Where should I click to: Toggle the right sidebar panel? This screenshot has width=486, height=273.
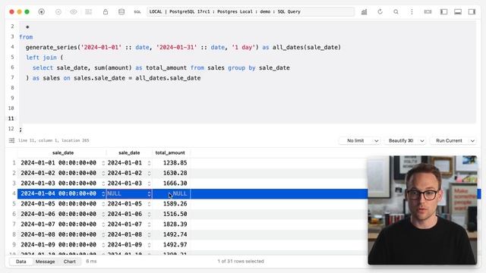pyautogui.click(x=472, y=12)
